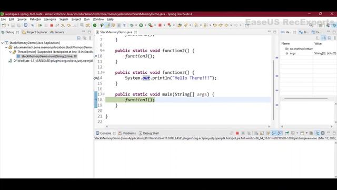This screenshot has height=190, width=337.
Task: Terminate the program from Console toolbar
Action: tap(237, 133)
